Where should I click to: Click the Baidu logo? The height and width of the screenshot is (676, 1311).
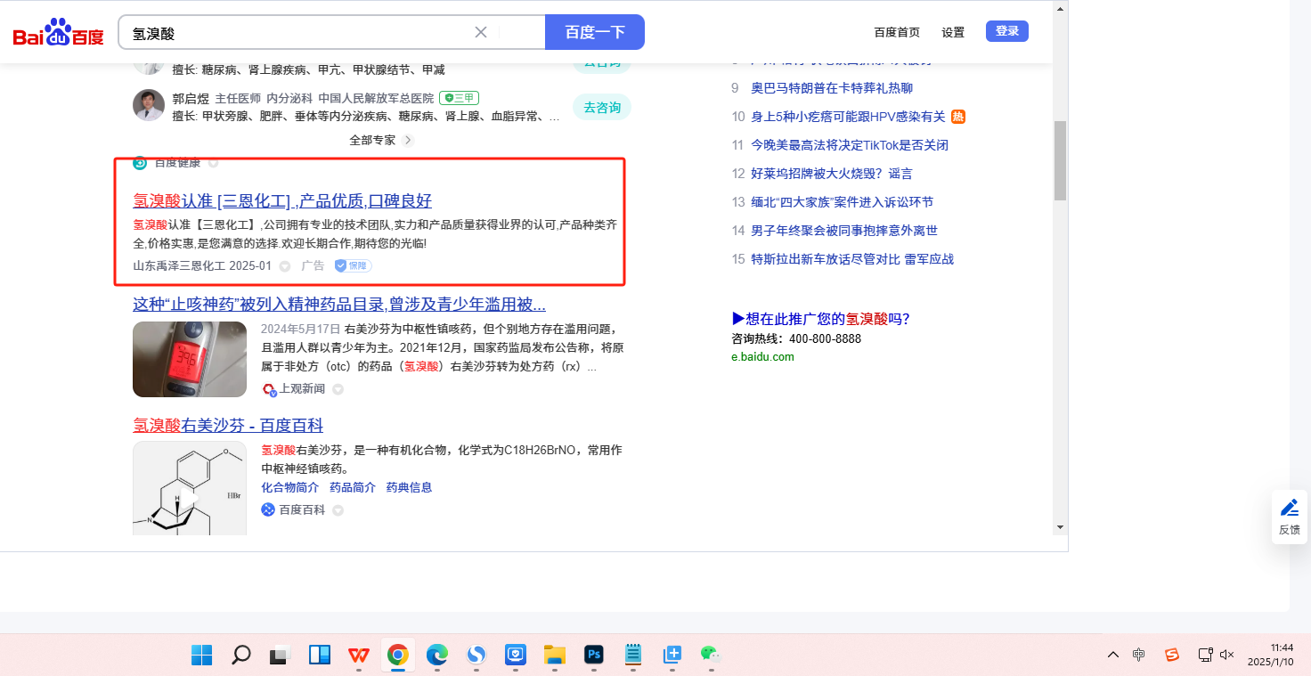coord(58,32)
